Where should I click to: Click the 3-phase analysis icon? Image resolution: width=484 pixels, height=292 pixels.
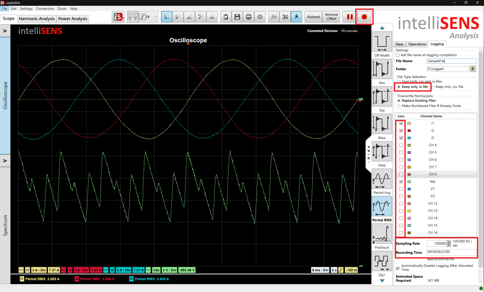click(x=285, y=17)
